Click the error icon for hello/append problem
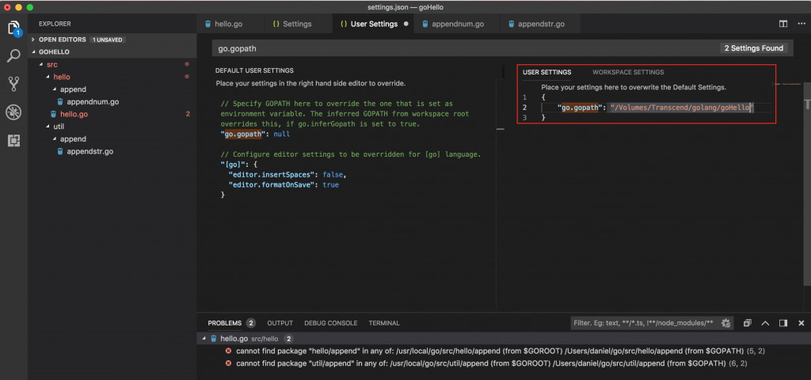811x380 pixels. click(x=228, y=351)
